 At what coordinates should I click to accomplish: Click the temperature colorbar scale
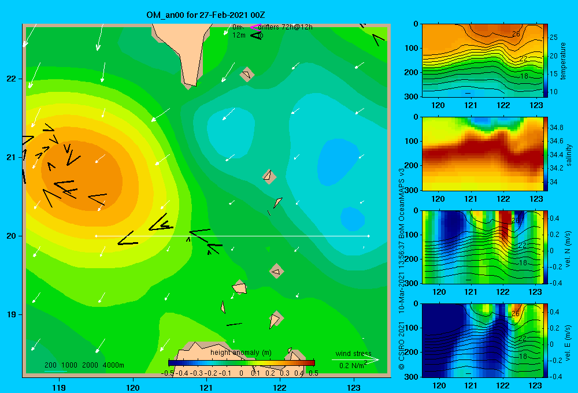[546, 61]
